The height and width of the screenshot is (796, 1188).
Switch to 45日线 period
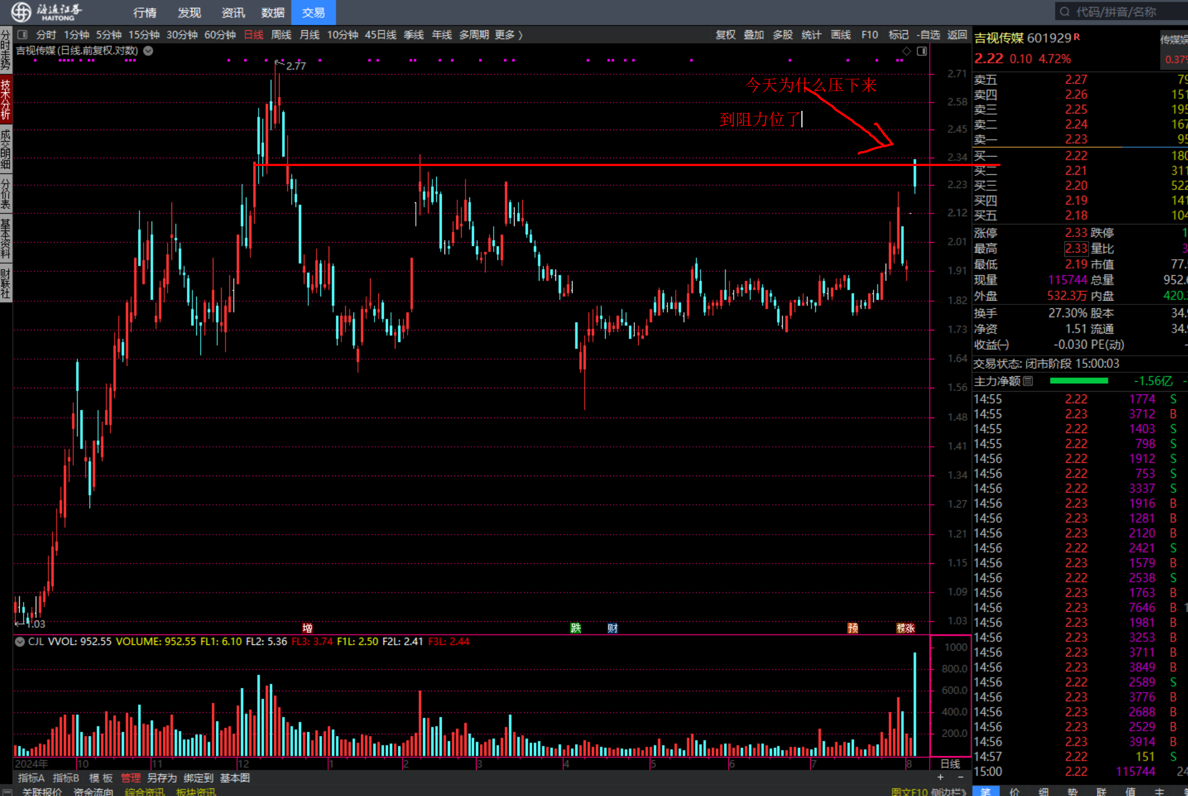pos(381,35)
